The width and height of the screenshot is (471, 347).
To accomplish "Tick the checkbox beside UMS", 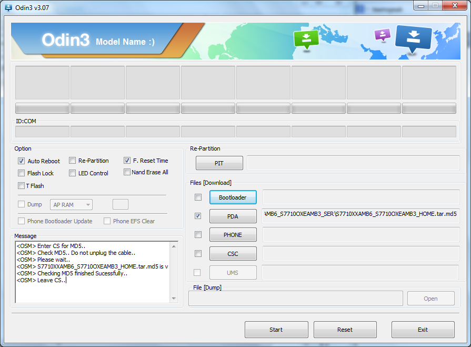I will pyautogui.click(x=197, y=273).
